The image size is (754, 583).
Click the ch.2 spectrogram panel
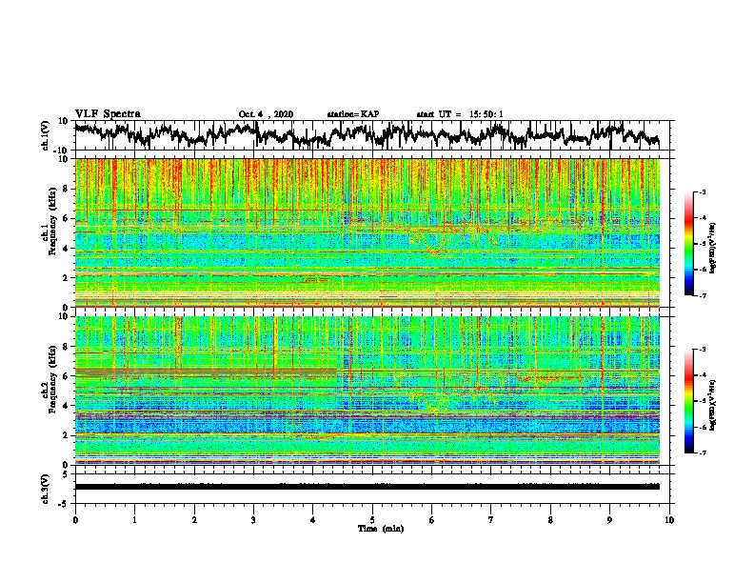[x=367, y=391]
